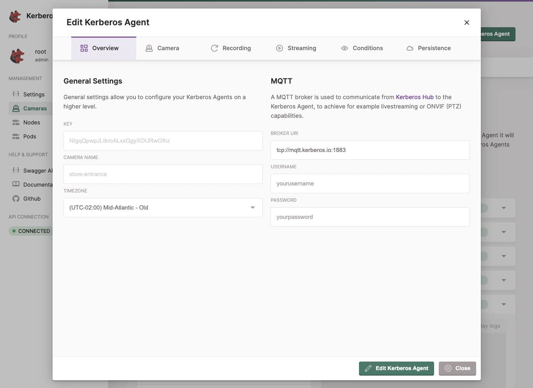
Task: Open Swagger API via the braces icon
Action: pyautogui.click(x=16, y=170)
